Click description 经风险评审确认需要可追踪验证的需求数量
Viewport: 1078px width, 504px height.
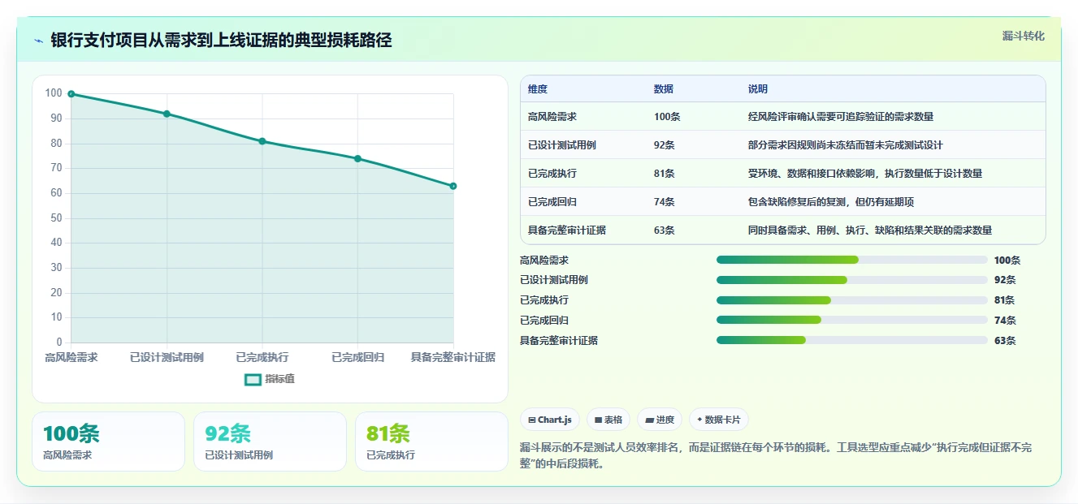point(841,117)
